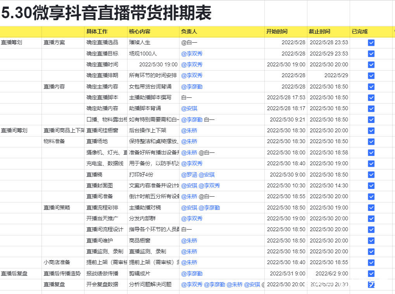Select the 璀璨人生 cell
The width and height of the screenshot is (395, 294).
click(x=153, y=43)
